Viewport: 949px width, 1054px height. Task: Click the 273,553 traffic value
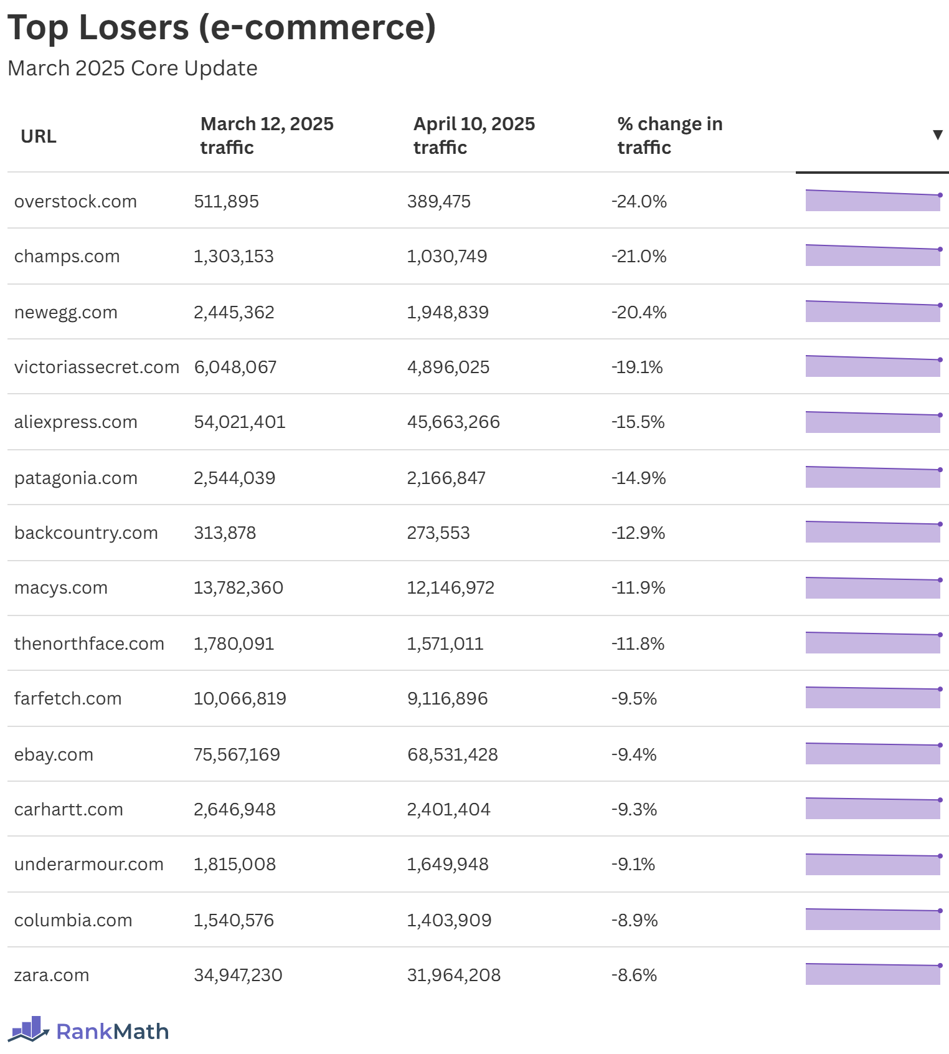(x=438, y=533)
